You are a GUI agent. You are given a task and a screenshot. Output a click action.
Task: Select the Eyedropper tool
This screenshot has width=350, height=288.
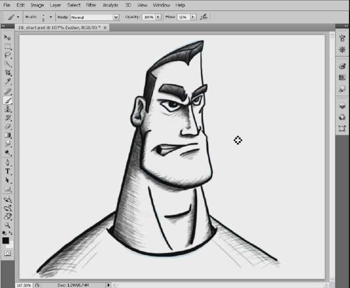pyautogui.click(x=8, y=81)
